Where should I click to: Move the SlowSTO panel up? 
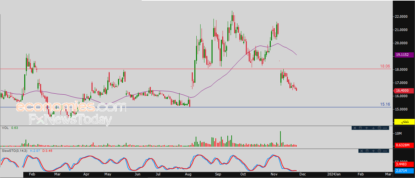pyautogui.click(x=373, y=151)
